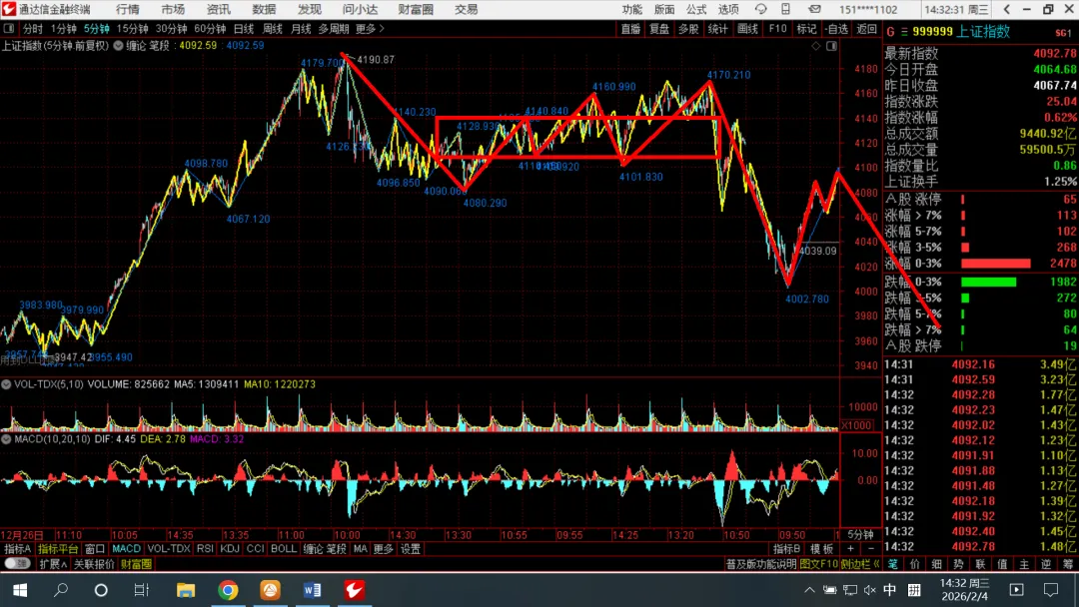Click the panel layout icon above the chart
This screenshot has width=1079, height=607.
click(x=831, y=46)
